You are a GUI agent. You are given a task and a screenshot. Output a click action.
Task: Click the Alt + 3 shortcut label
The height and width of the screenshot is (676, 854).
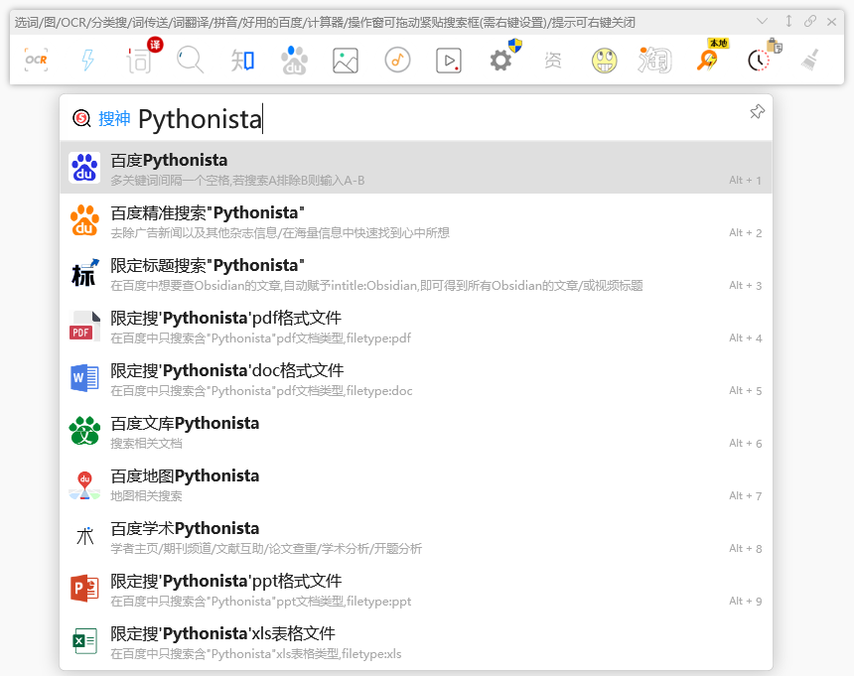click(745, 285)
